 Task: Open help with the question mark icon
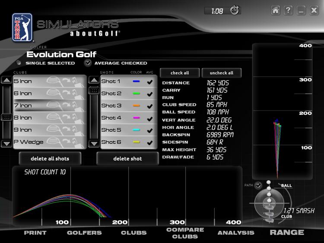point(288,11)
